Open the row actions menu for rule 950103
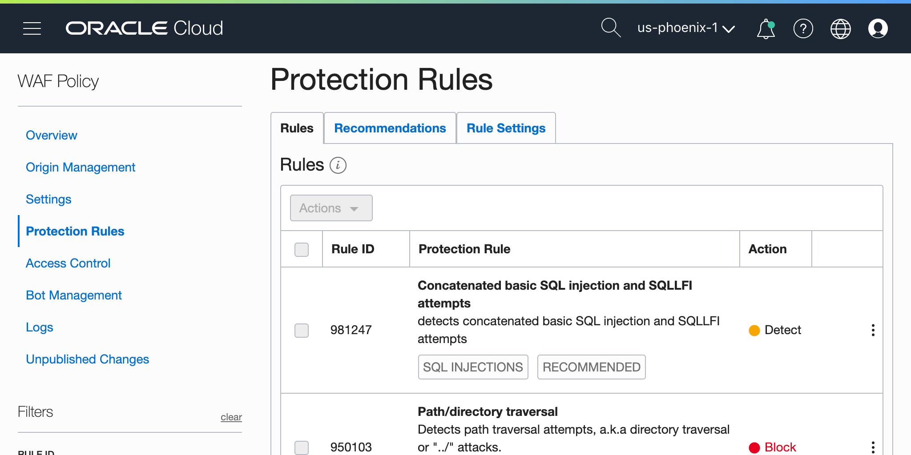911x455 pixels. pos(873,447)
